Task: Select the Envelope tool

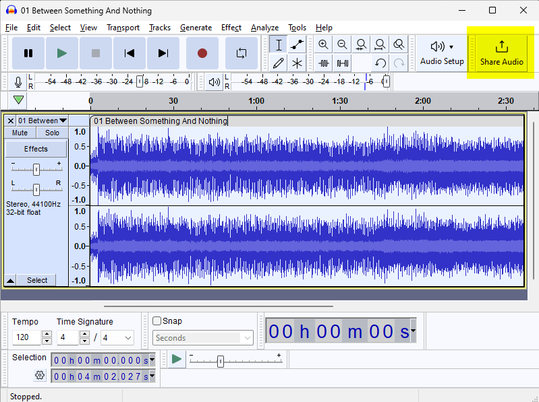Action: [297, 45]
